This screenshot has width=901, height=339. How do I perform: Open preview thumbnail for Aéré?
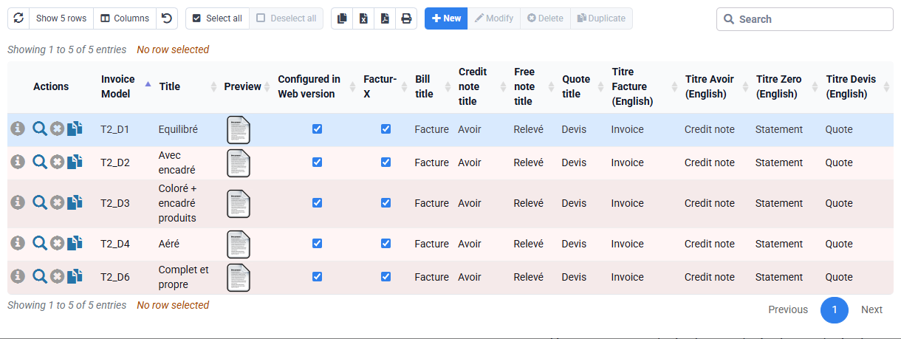[239, 244]
